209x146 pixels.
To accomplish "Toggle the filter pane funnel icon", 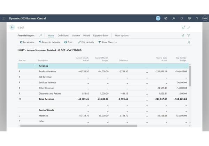I will click(189, 35).
